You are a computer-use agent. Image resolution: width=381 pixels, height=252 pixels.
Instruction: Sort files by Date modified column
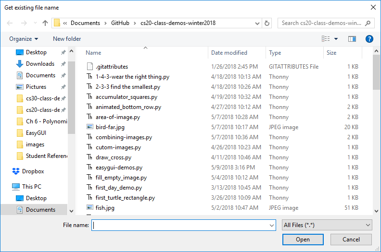click(229, 53)
